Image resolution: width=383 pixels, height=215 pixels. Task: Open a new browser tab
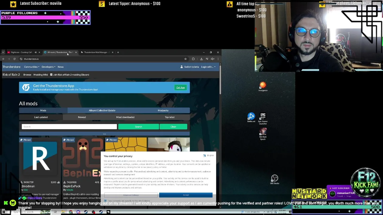pyautogui.click(x=118, y=52)
